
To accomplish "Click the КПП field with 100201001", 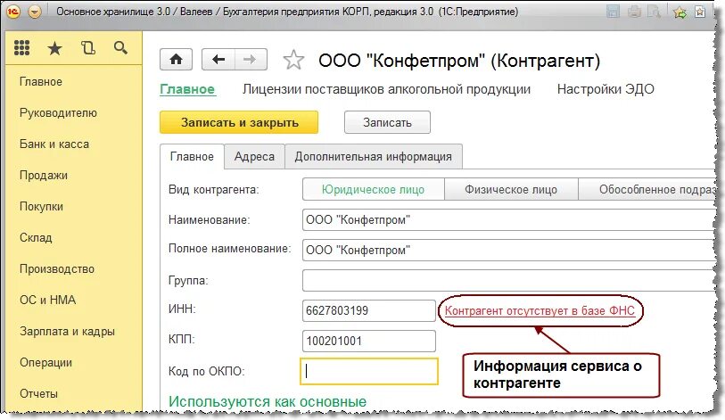I will (369, 342).
